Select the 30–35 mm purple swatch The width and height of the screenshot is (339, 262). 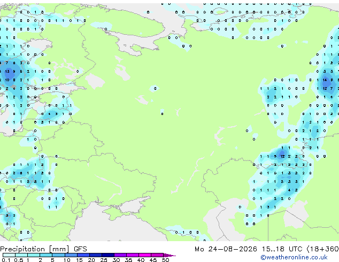120,255
